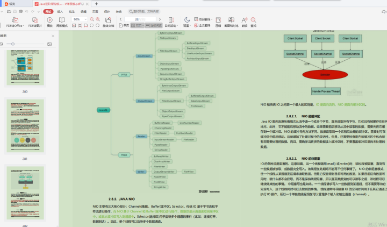Viewport: 387px width, 227px height.
Task: Open reading mode book icon
Action: 62,20
